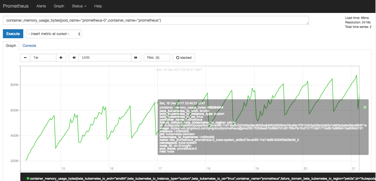Click the query box resize handle
Viewport: 376px width, 181px height.
pyautogui.click(x=307, y=23)
